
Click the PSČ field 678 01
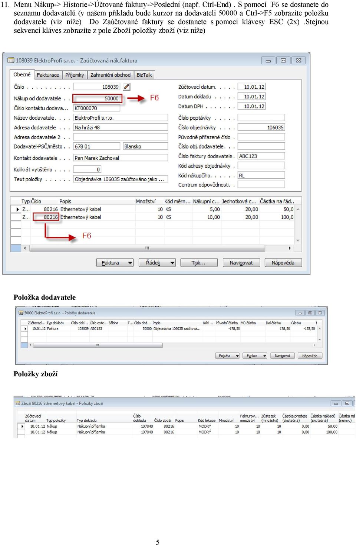[97, 146]
